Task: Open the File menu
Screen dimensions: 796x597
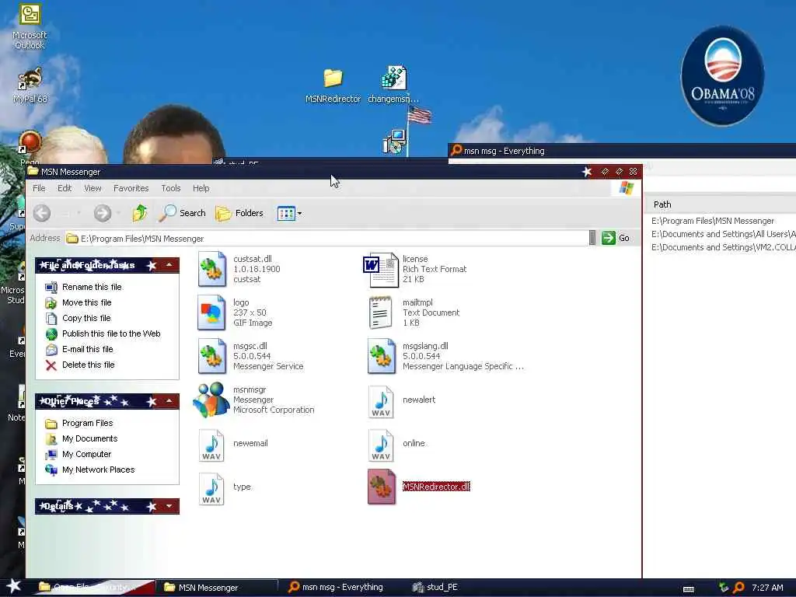Action: click(x=39, y=188)
